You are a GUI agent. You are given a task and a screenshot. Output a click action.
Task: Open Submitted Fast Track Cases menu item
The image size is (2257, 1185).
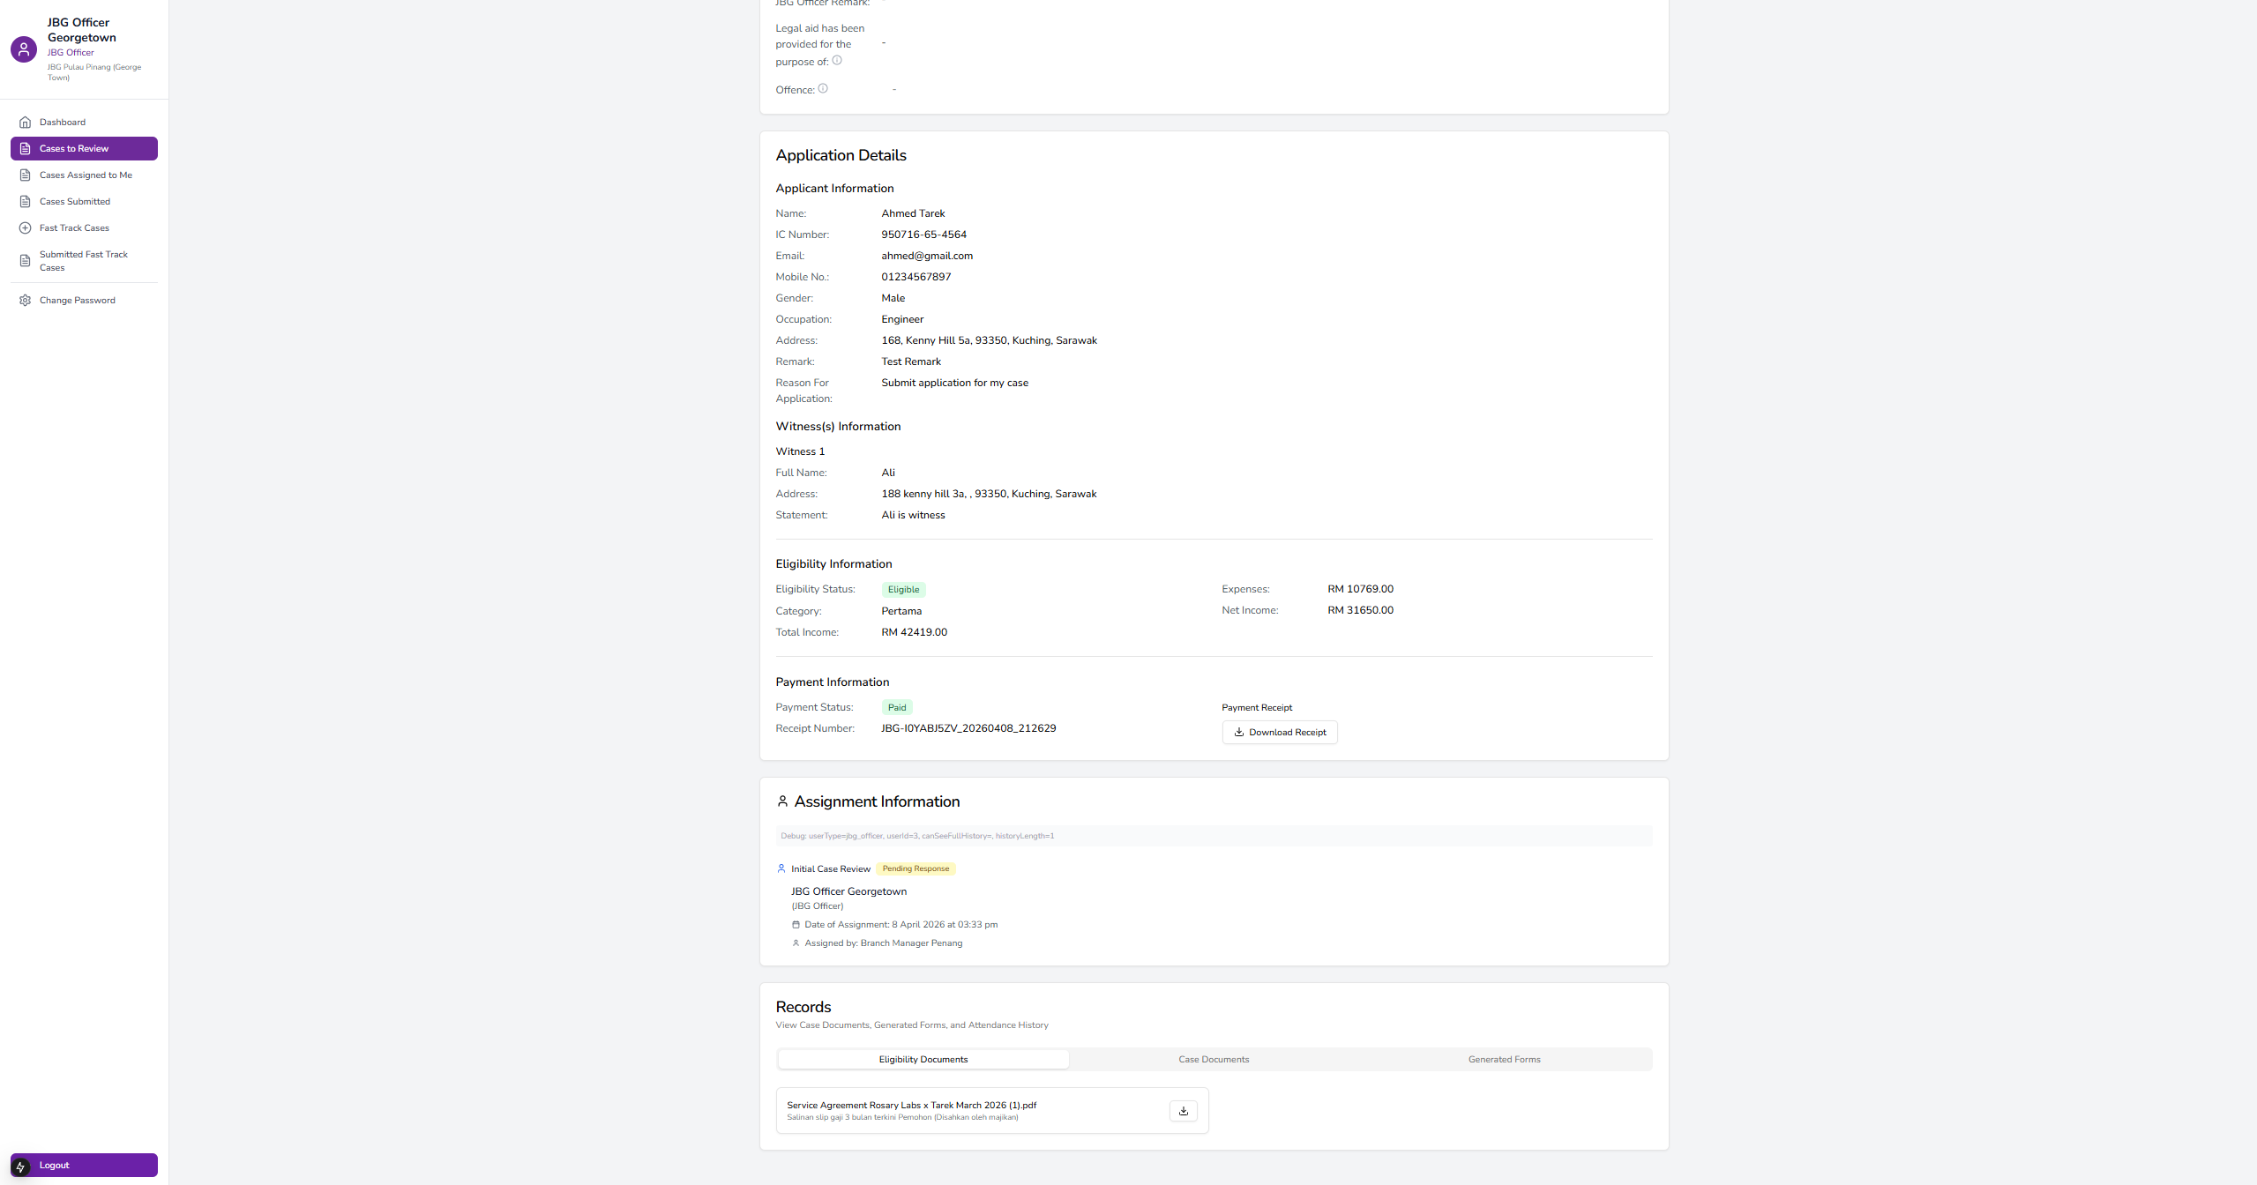pos(83,261)
